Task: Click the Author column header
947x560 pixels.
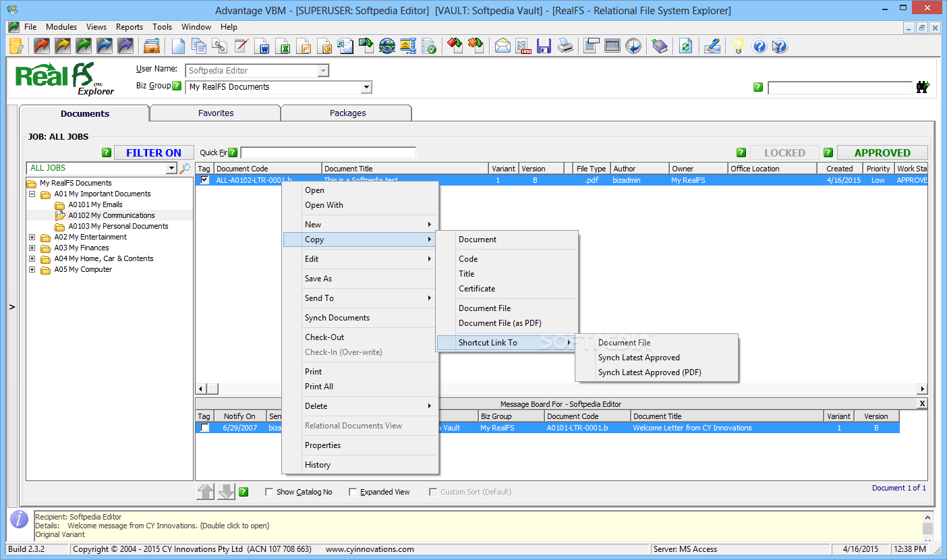Action: pos(639,169)
